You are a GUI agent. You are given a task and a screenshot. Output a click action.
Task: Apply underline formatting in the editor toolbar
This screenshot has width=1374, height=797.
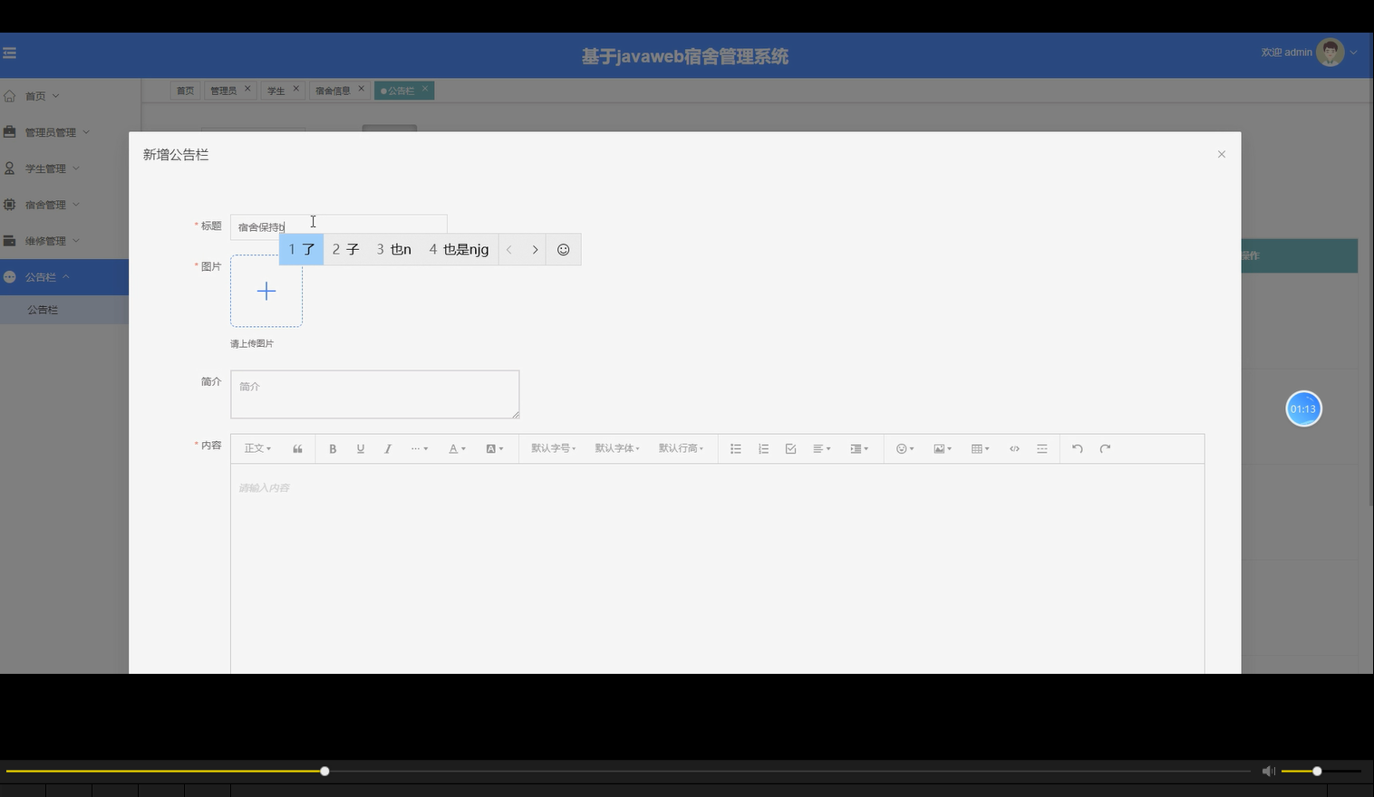pos(360,448)
